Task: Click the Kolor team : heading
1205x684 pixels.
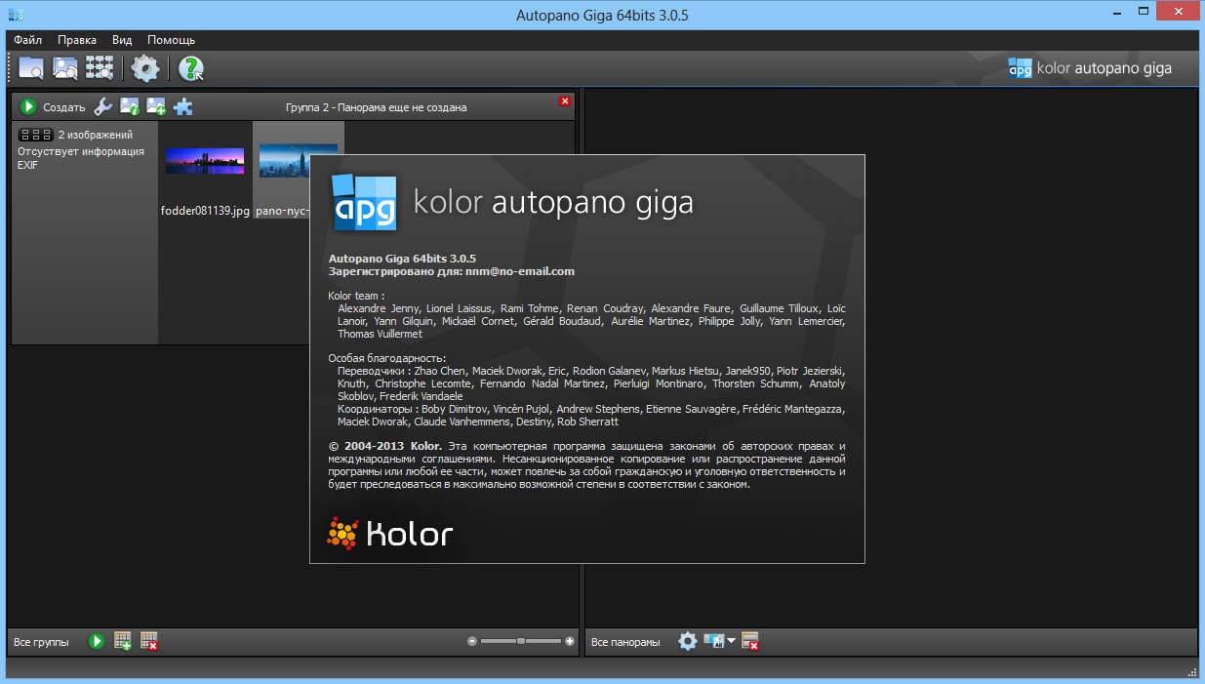Action: click(356, 296)
